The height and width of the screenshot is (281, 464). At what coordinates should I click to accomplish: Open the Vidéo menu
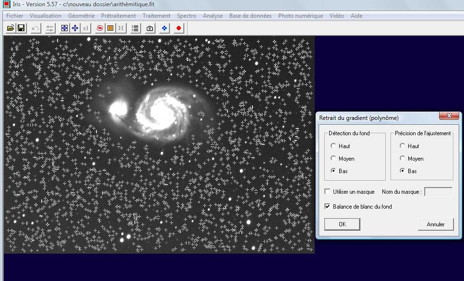pos(337,16)
